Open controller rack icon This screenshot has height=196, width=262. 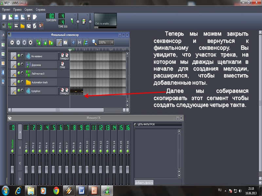(41, 26)
